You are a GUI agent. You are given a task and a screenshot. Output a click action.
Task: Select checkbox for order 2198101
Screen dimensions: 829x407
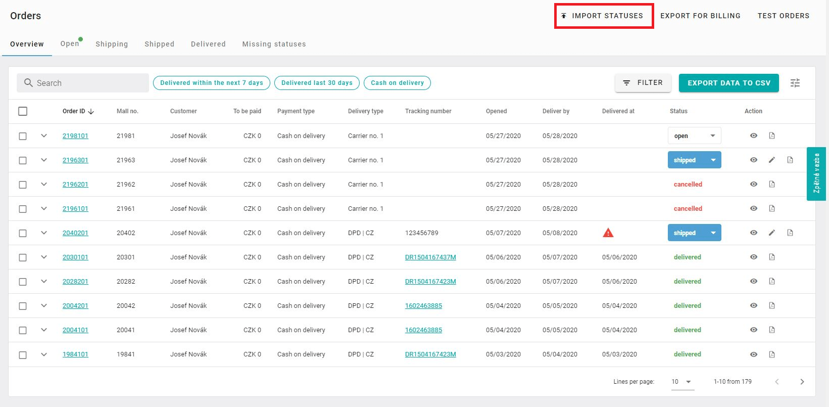23,136
